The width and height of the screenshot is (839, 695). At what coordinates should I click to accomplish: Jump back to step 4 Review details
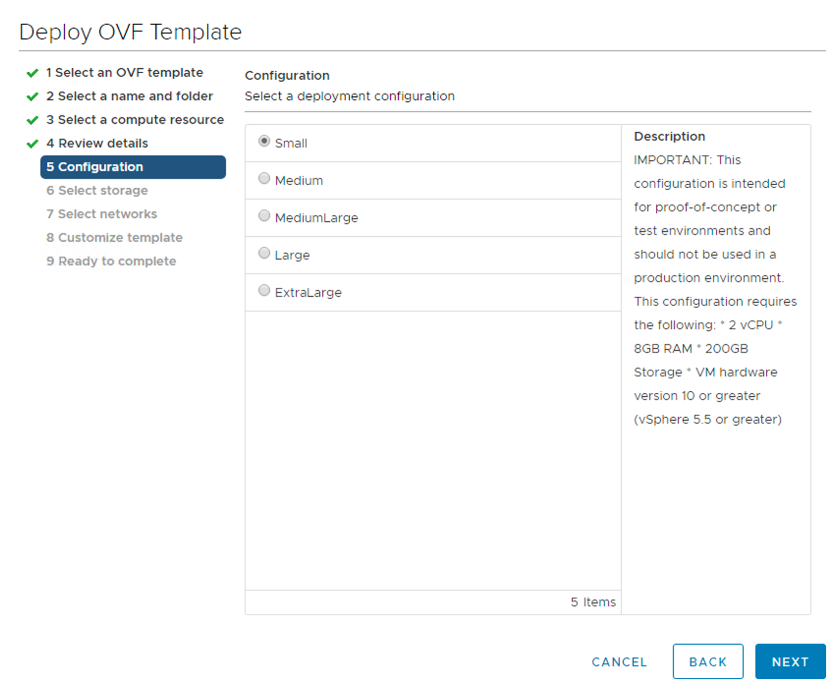(97, 144)
